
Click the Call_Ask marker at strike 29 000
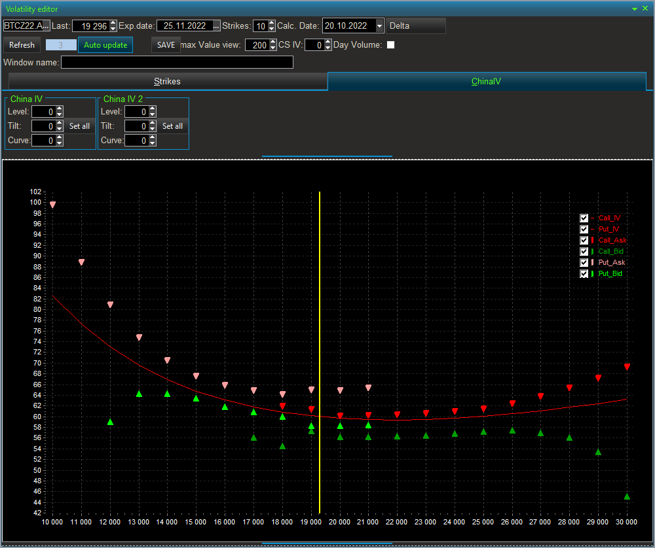click(x=598, y=378)
